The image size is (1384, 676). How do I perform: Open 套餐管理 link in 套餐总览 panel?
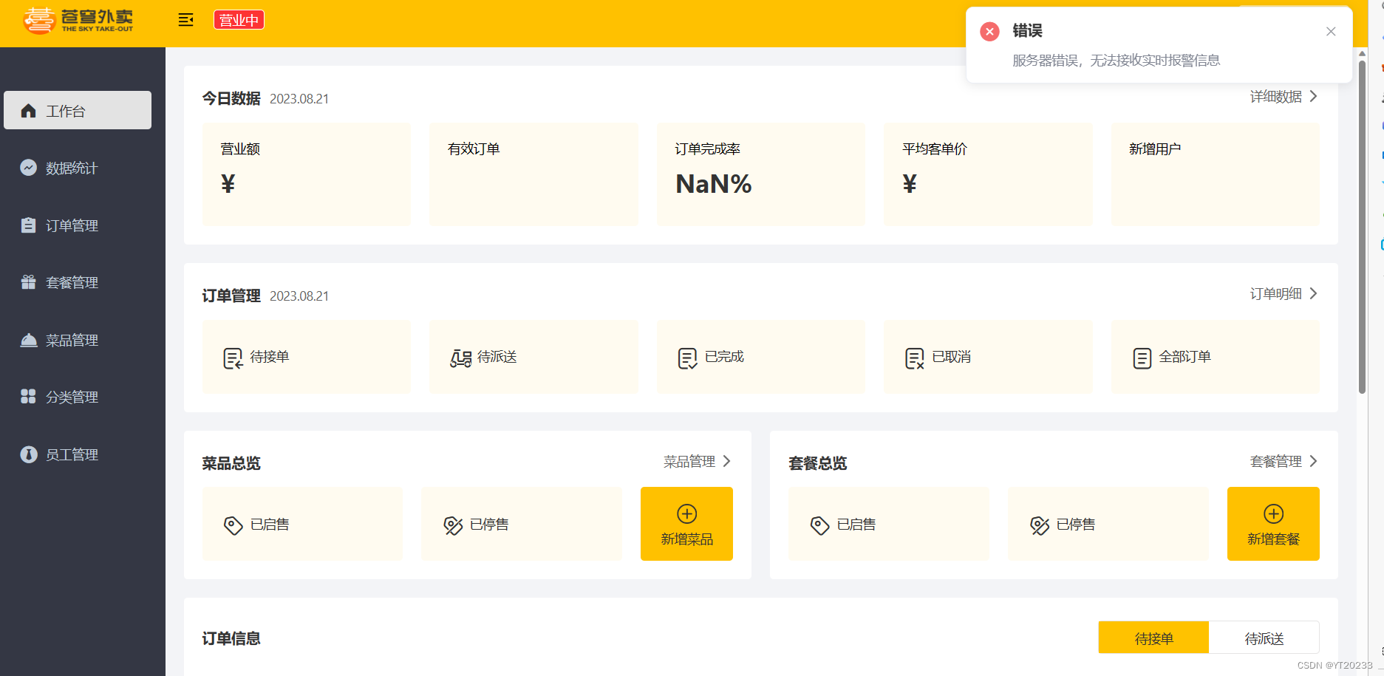coord(1276,462)
